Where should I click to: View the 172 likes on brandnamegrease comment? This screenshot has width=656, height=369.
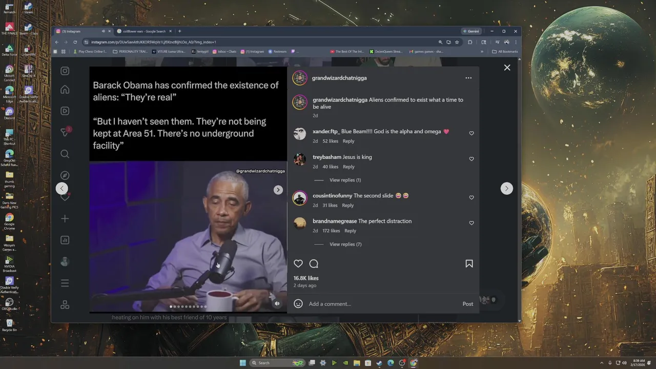coord(331,231)
